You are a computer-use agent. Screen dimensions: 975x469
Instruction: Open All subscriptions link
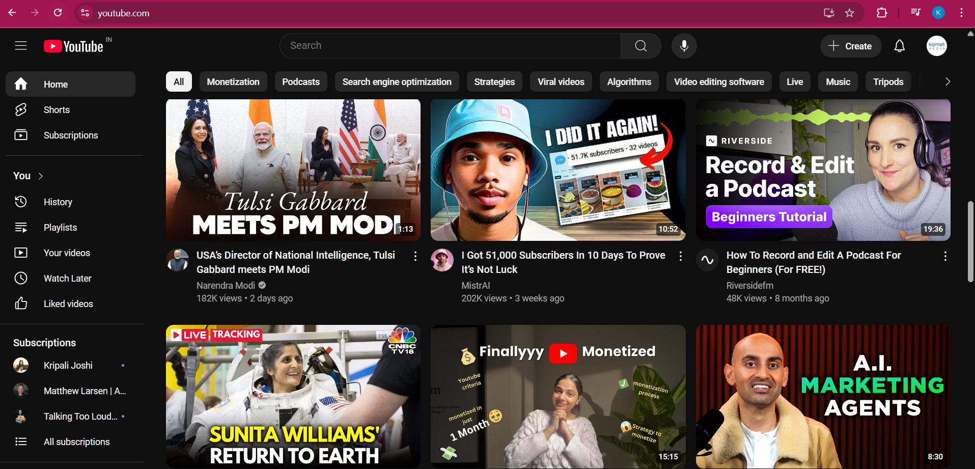(70, 442)
